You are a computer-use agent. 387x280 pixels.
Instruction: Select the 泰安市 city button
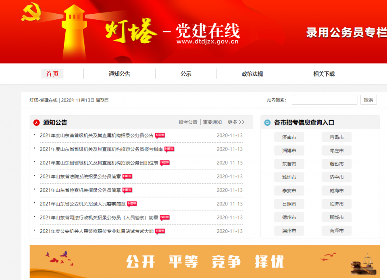pyautogui.click(x=289, y=191)
